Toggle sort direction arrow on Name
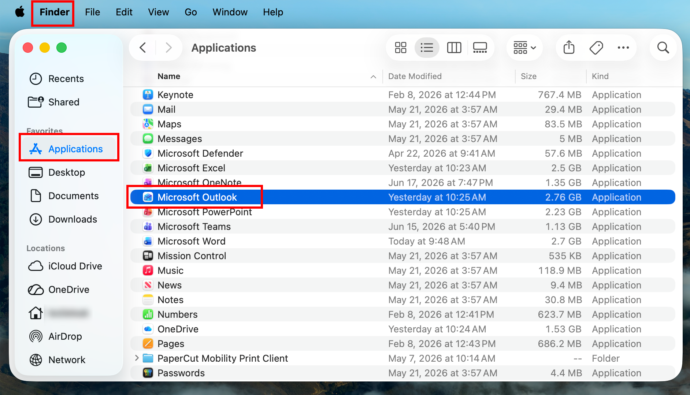This screenshot has width=690, height=395. (373, 77)
